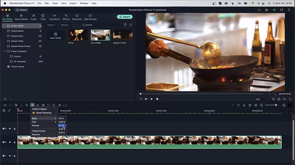Undo the last timeline edit
295x165 pixels.
pos(5,105)
